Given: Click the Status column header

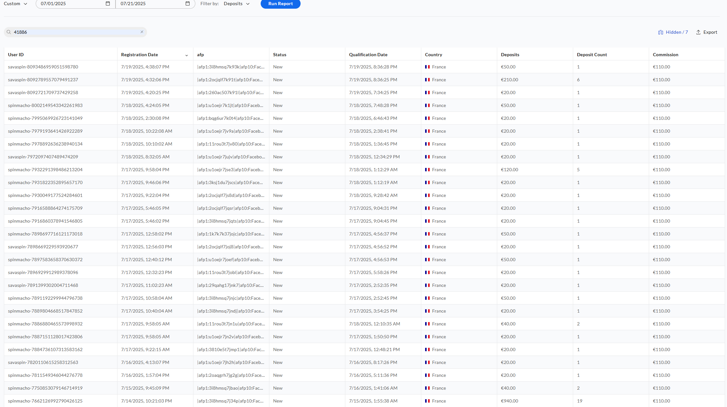Looking at the screenshot, I should coord(280,55).
